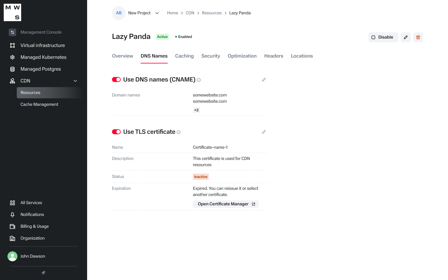The height and width of the screenshot is (280, 448).
Task: Click the CDN sidebar icon
Action: tap(12, 81)
